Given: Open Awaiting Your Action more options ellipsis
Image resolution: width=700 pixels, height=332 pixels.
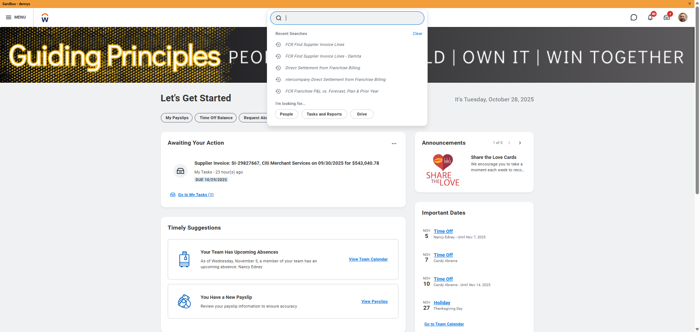Looking at the screenshot, I should [394, 144].
